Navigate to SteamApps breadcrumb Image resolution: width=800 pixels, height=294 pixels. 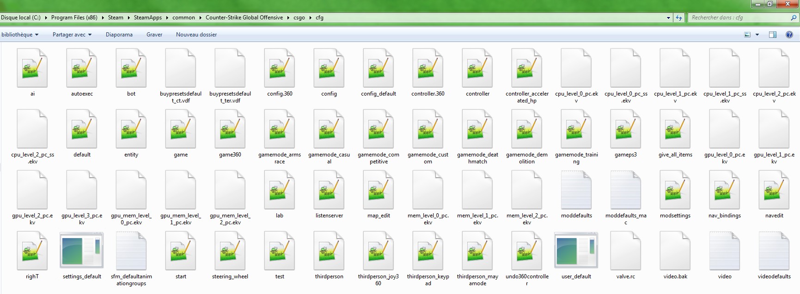148,18
